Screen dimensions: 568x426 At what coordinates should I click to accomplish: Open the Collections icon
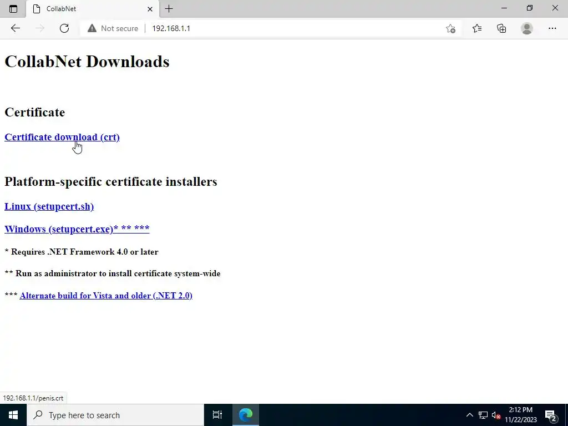pos(501,28)
